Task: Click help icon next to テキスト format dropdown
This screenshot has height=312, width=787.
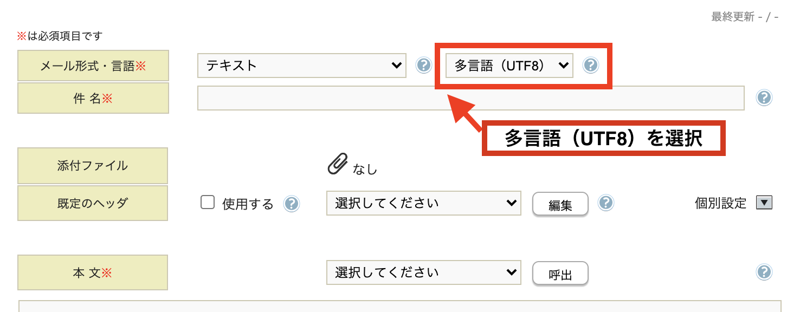Action: [423, 66]
